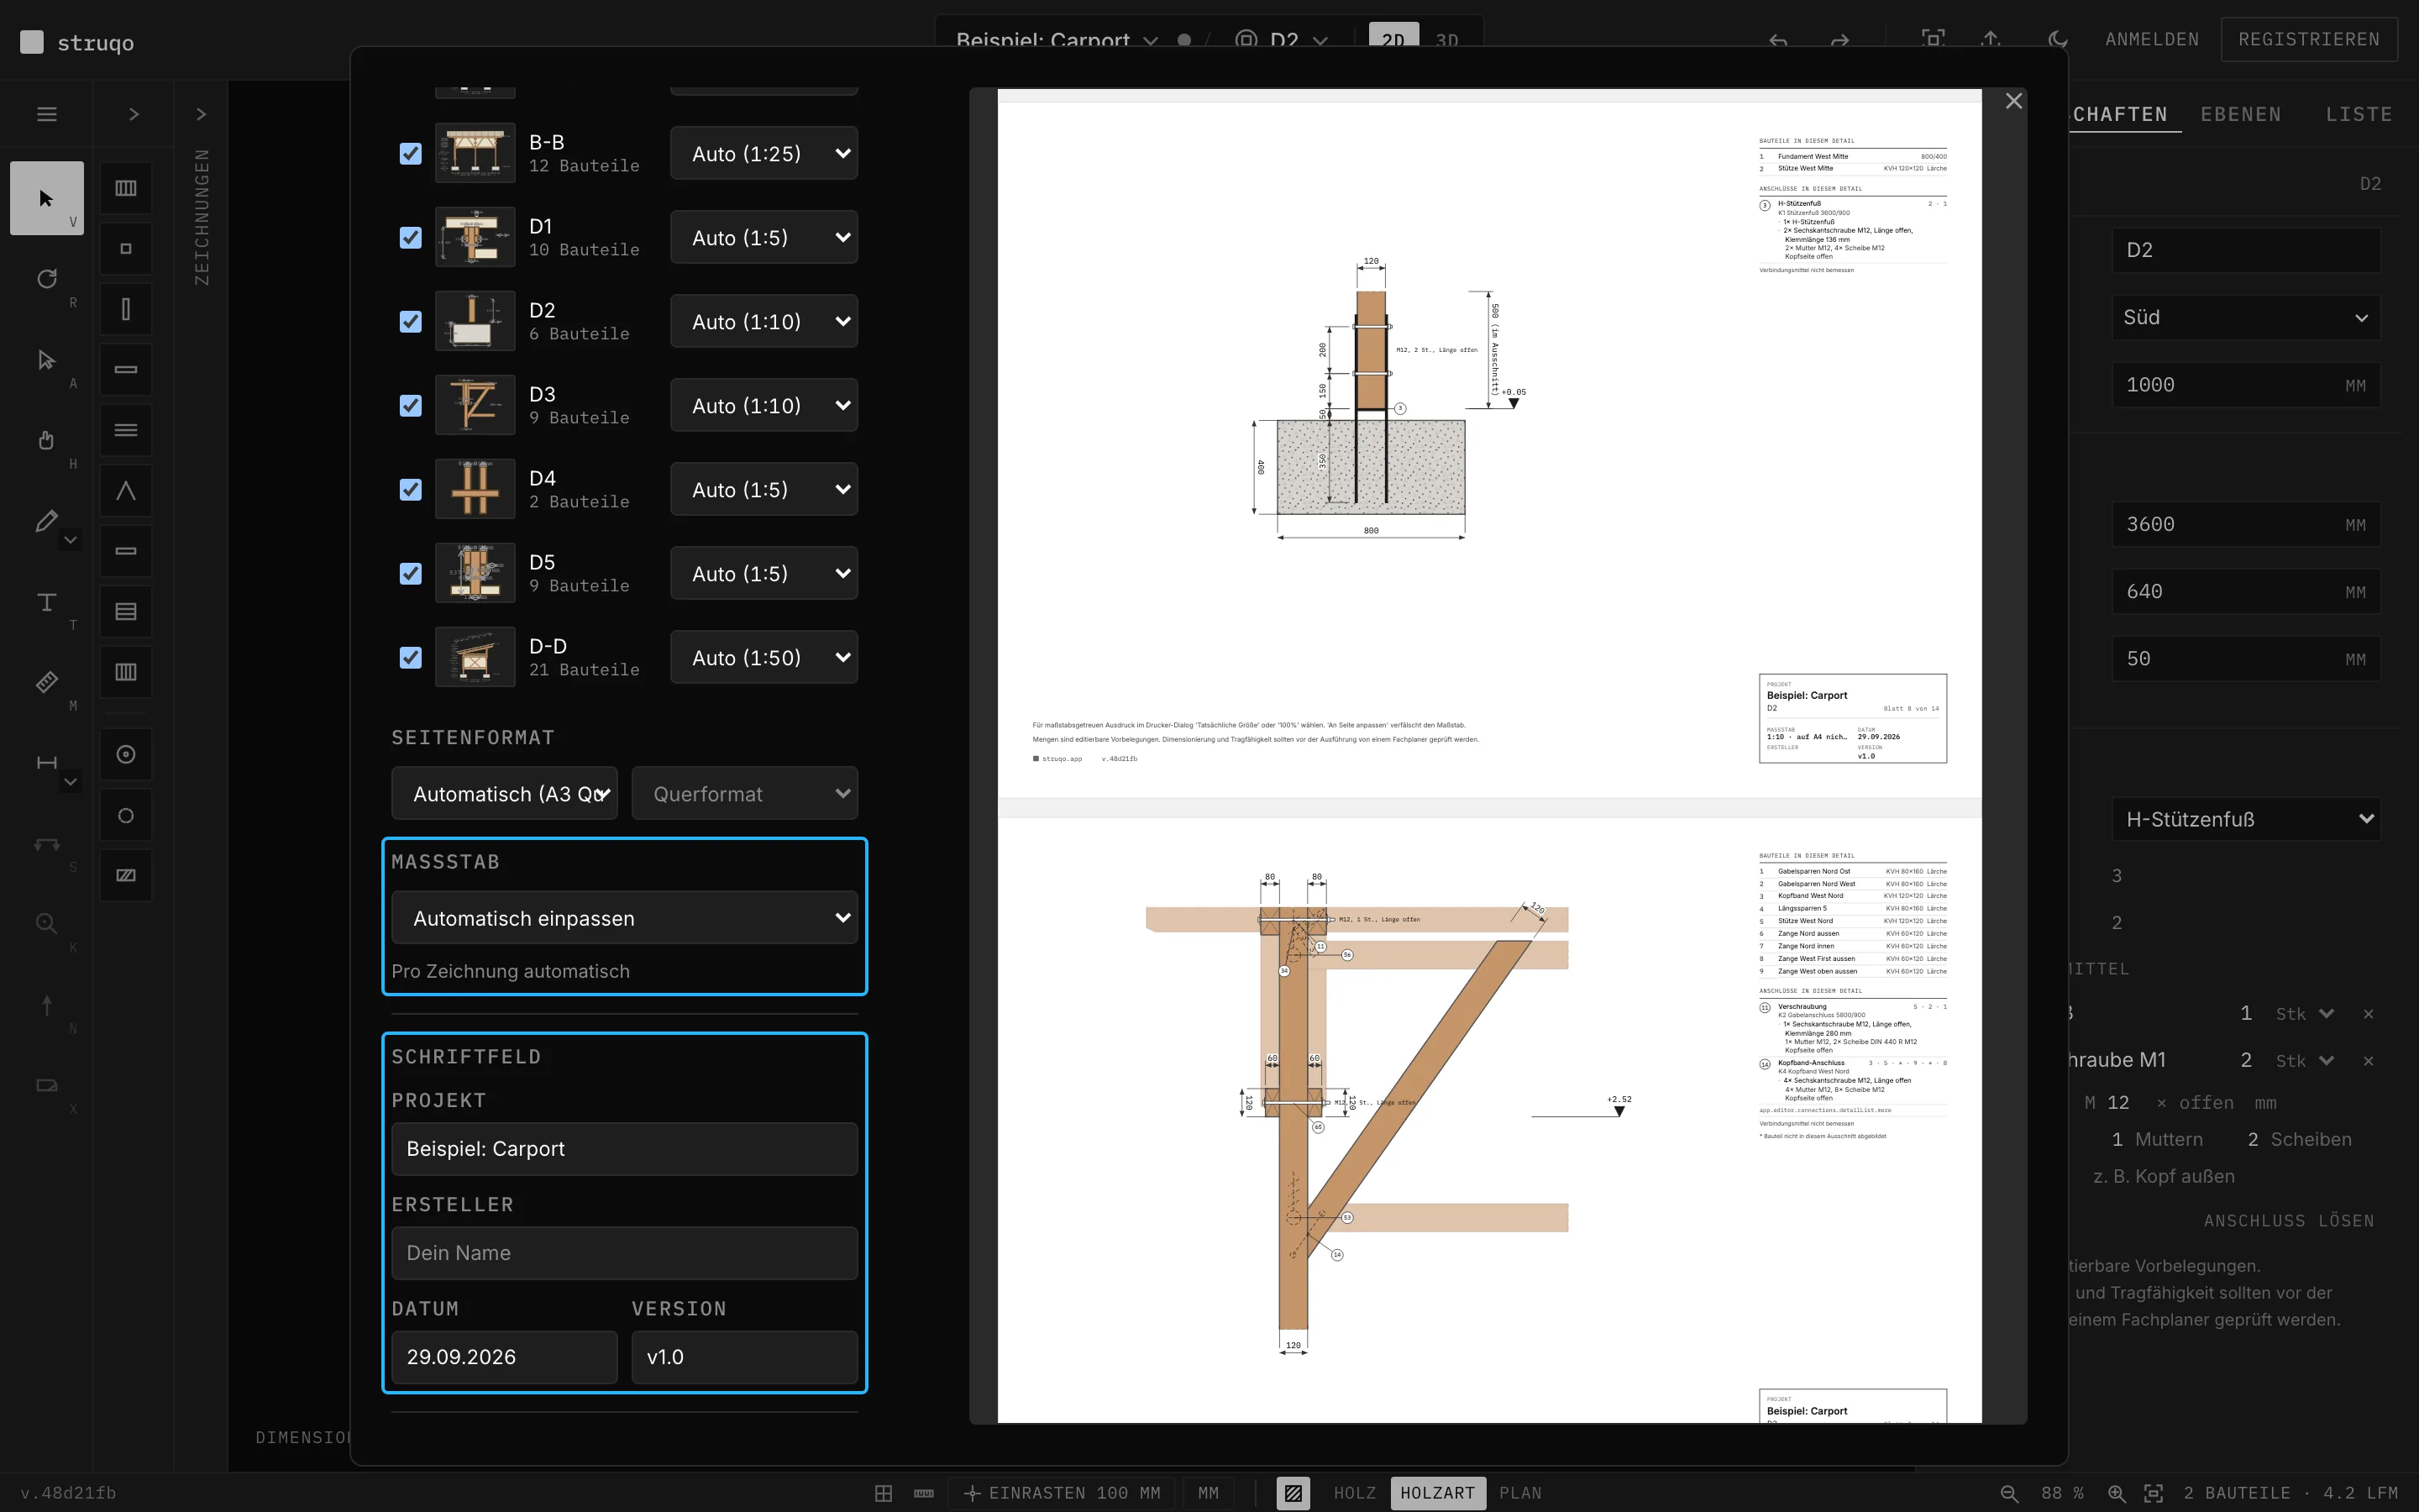Click the zoom out magnifier

(x=2009, y=1493)
